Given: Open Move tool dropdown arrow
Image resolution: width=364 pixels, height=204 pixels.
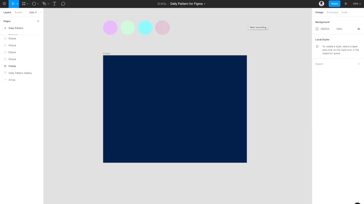Looking at the screenshot, I should coord(17,4).
